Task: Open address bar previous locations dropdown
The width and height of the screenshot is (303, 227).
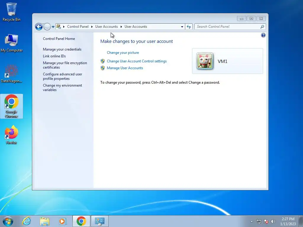Action: click(182, 27)
